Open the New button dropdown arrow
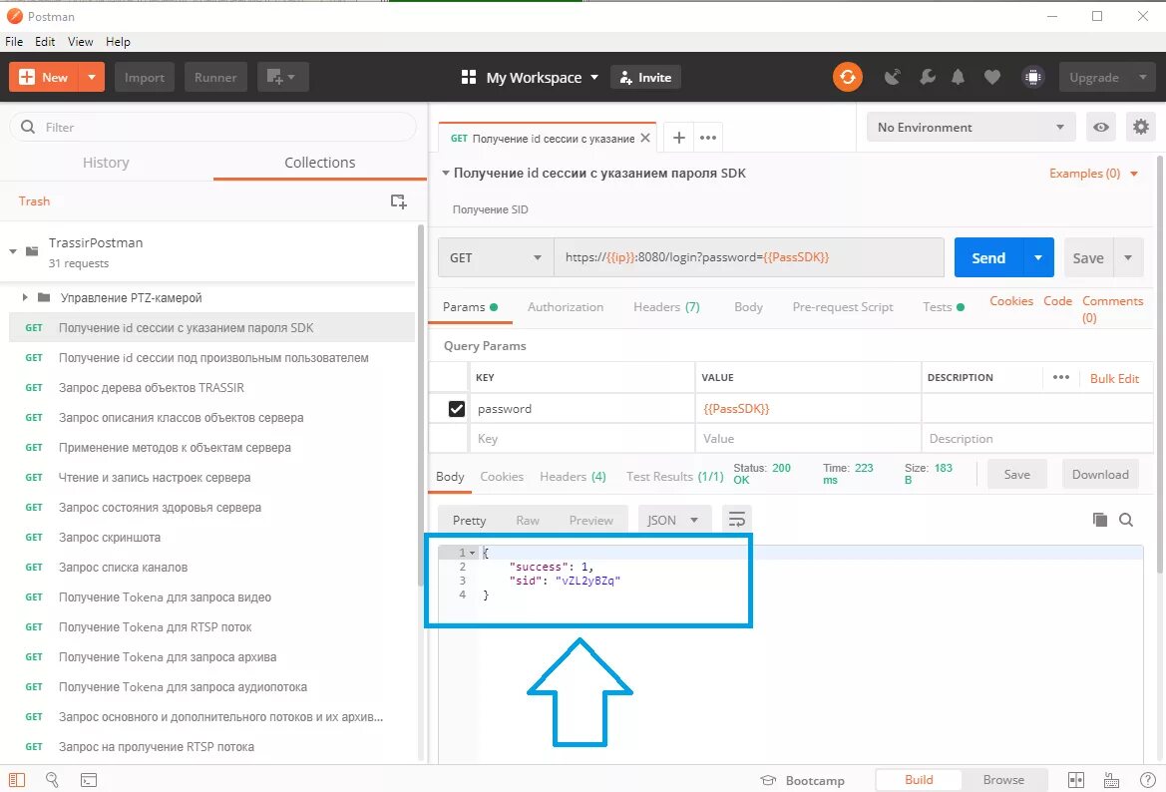 [x=92, y=77]
